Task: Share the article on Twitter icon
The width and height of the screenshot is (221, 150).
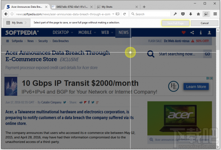Action: pyautogui.click(x=93, y=102)
